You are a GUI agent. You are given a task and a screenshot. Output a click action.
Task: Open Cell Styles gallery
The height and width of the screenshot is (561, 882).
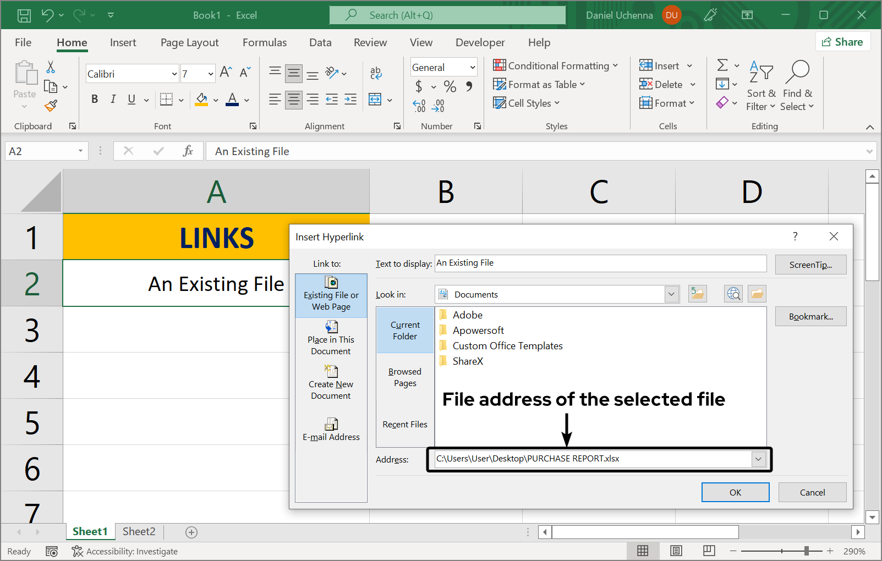pyautogui.click(x=525, y=103)
